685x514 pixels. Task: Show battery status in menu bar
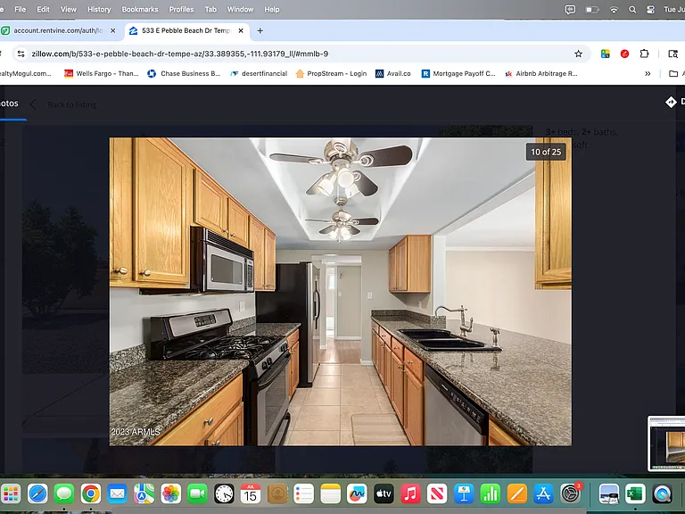tap(592, 10)
